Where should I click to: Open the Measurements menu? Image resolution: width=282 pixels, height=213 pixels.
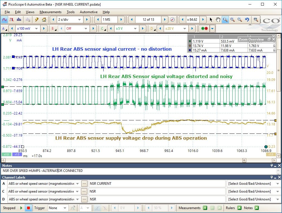coord(50,12)
